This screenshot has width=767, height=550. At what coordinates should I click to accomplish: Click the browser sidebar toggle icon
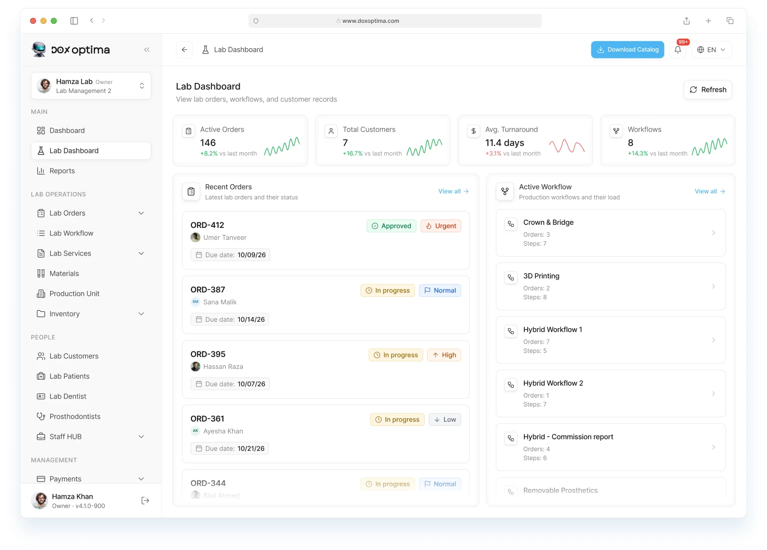coord(74,21)
